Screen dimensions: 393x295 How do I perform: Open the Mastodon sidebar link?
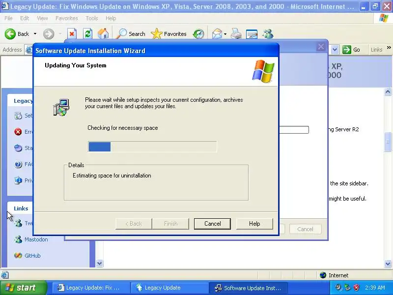pyautogui.click(x=36, y=239)
